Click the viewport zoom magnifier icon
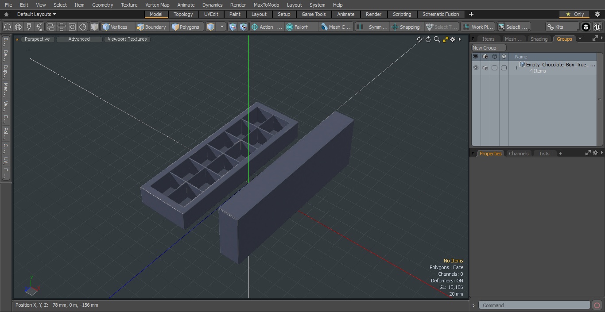Screen dimensions: 605x312 pyautogui.click(x=437, y=39)
